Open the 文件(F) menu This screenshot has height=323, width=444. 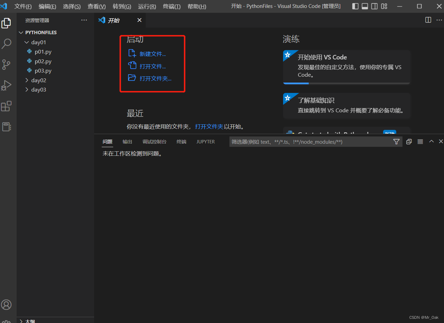23,7
